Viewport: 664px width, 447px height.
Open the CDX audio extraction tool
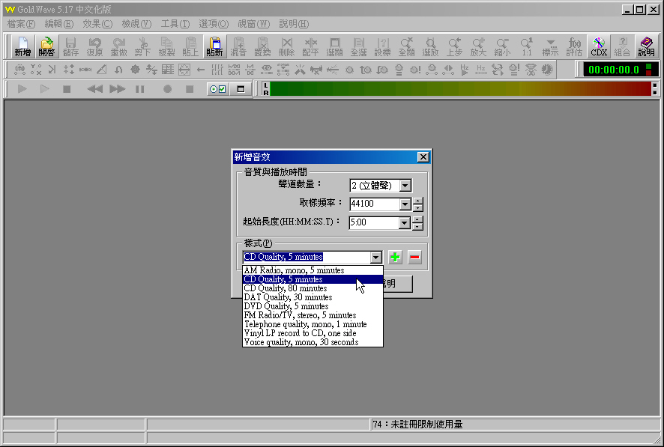(x=599, y=46)
